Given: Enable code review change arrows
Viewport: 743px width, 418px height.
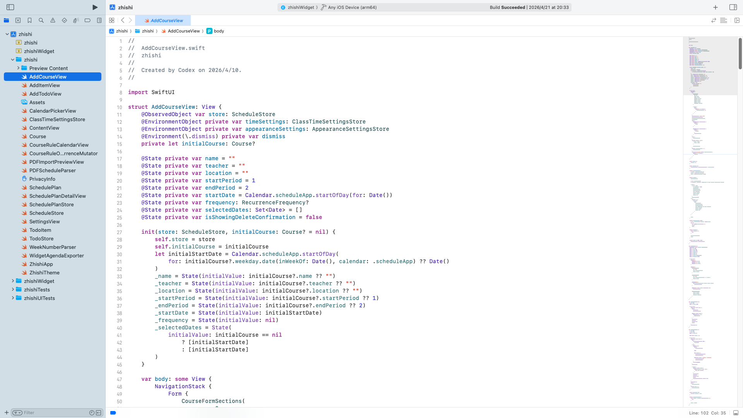Looking at the screenshot, I should (714, 21).
